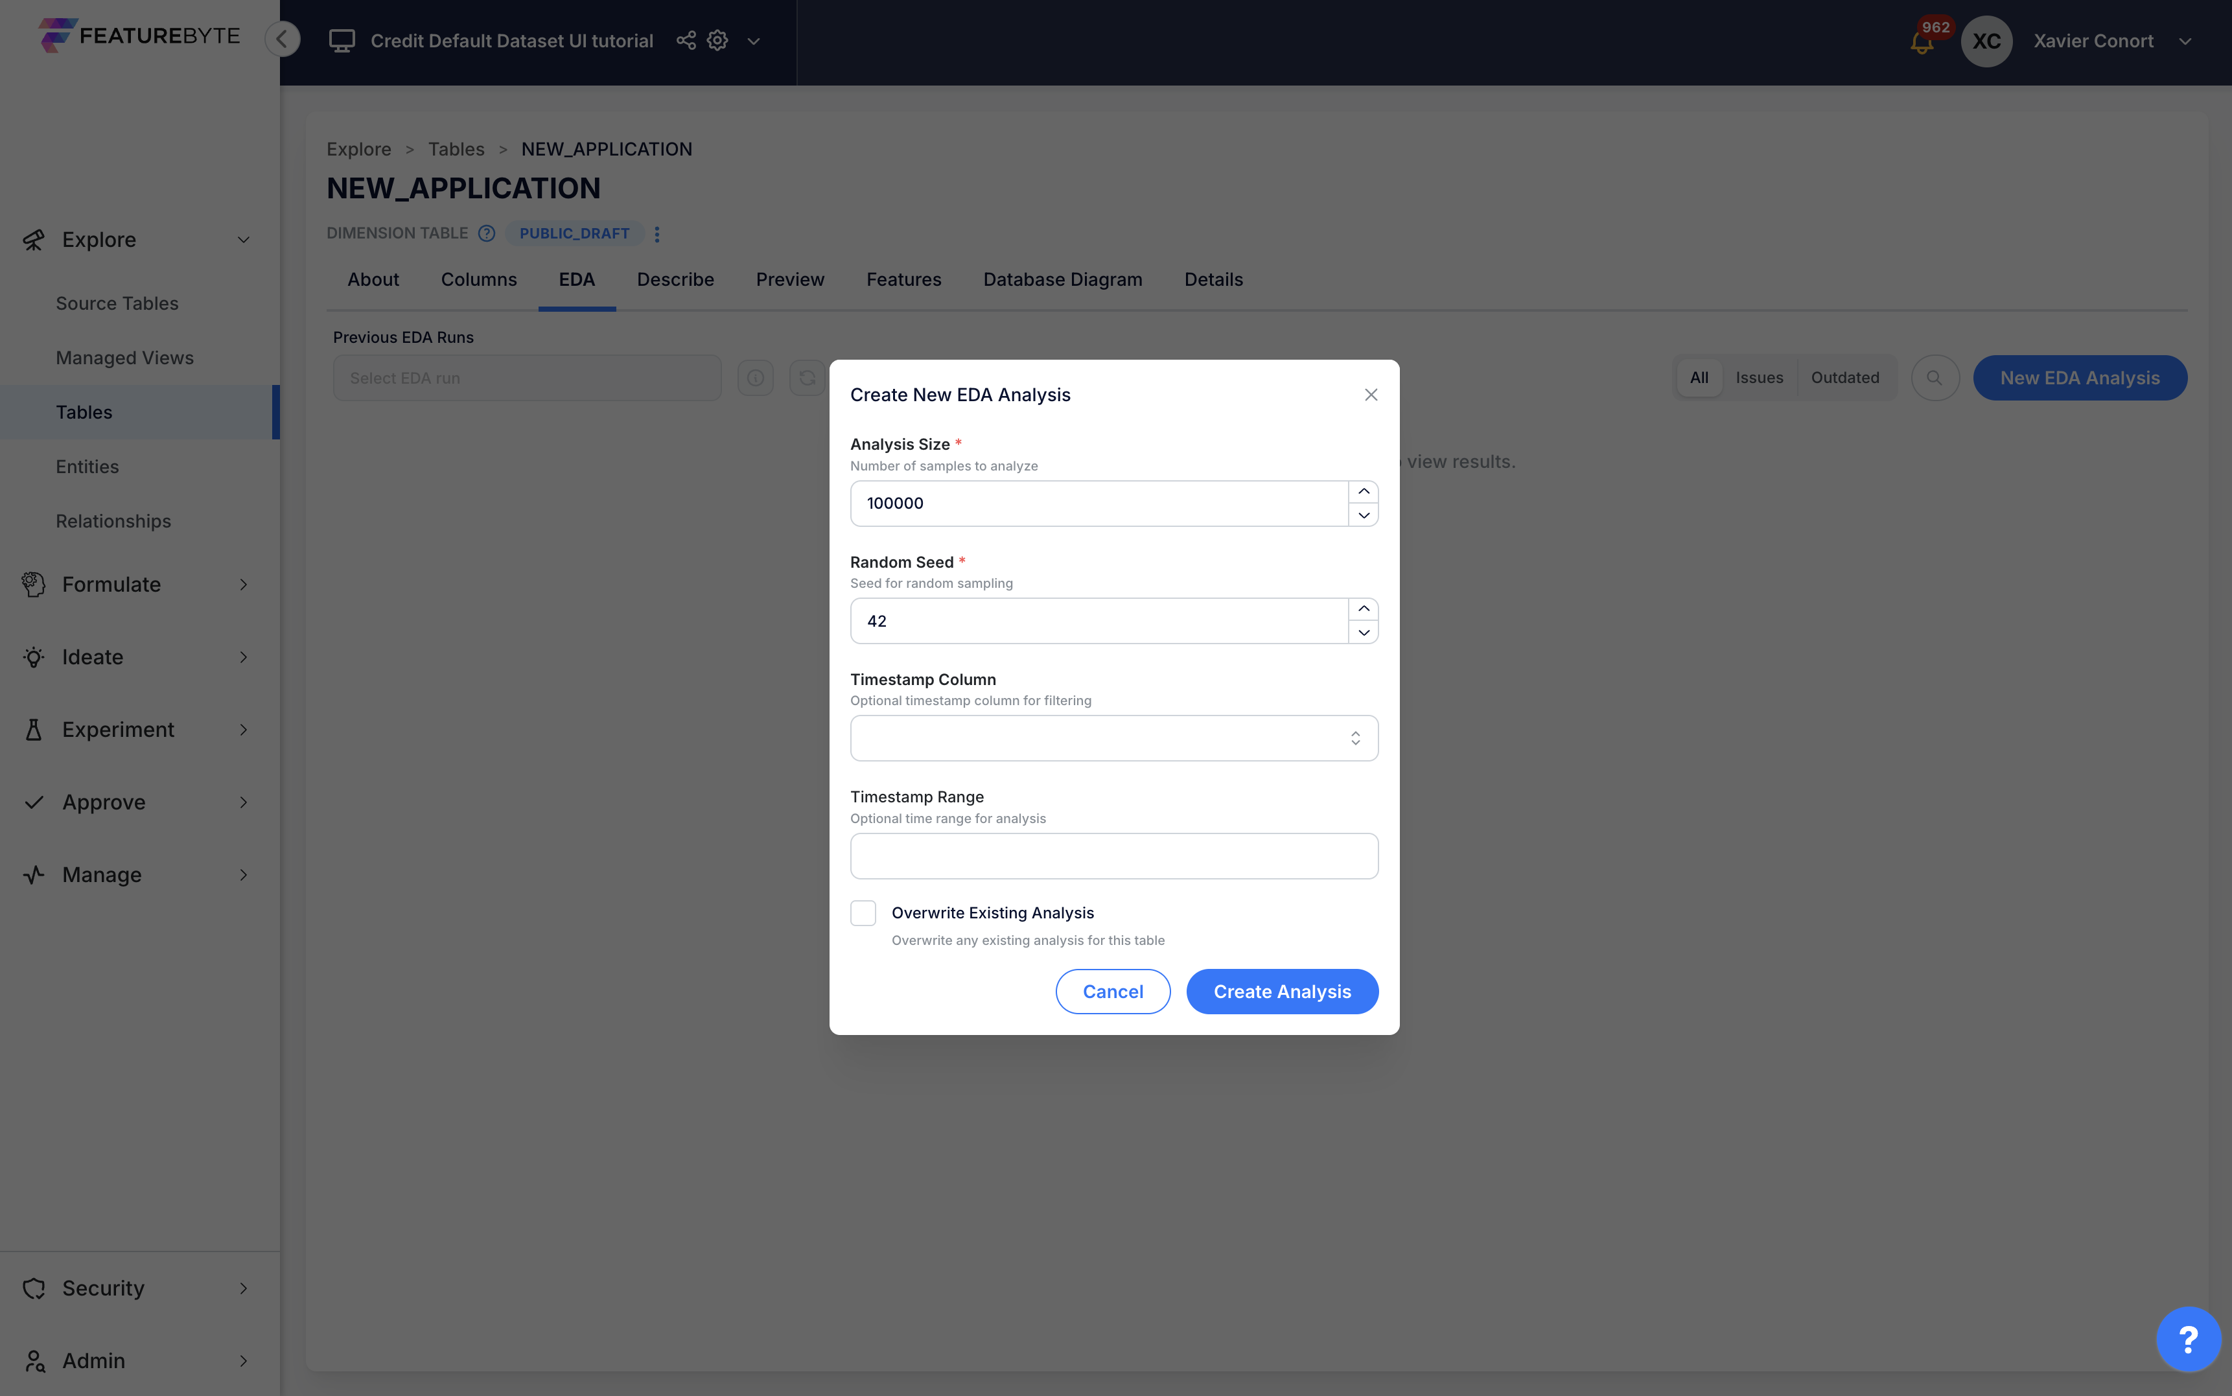
Task: Click the share icon beside catalog name
Action: point(686,41)
